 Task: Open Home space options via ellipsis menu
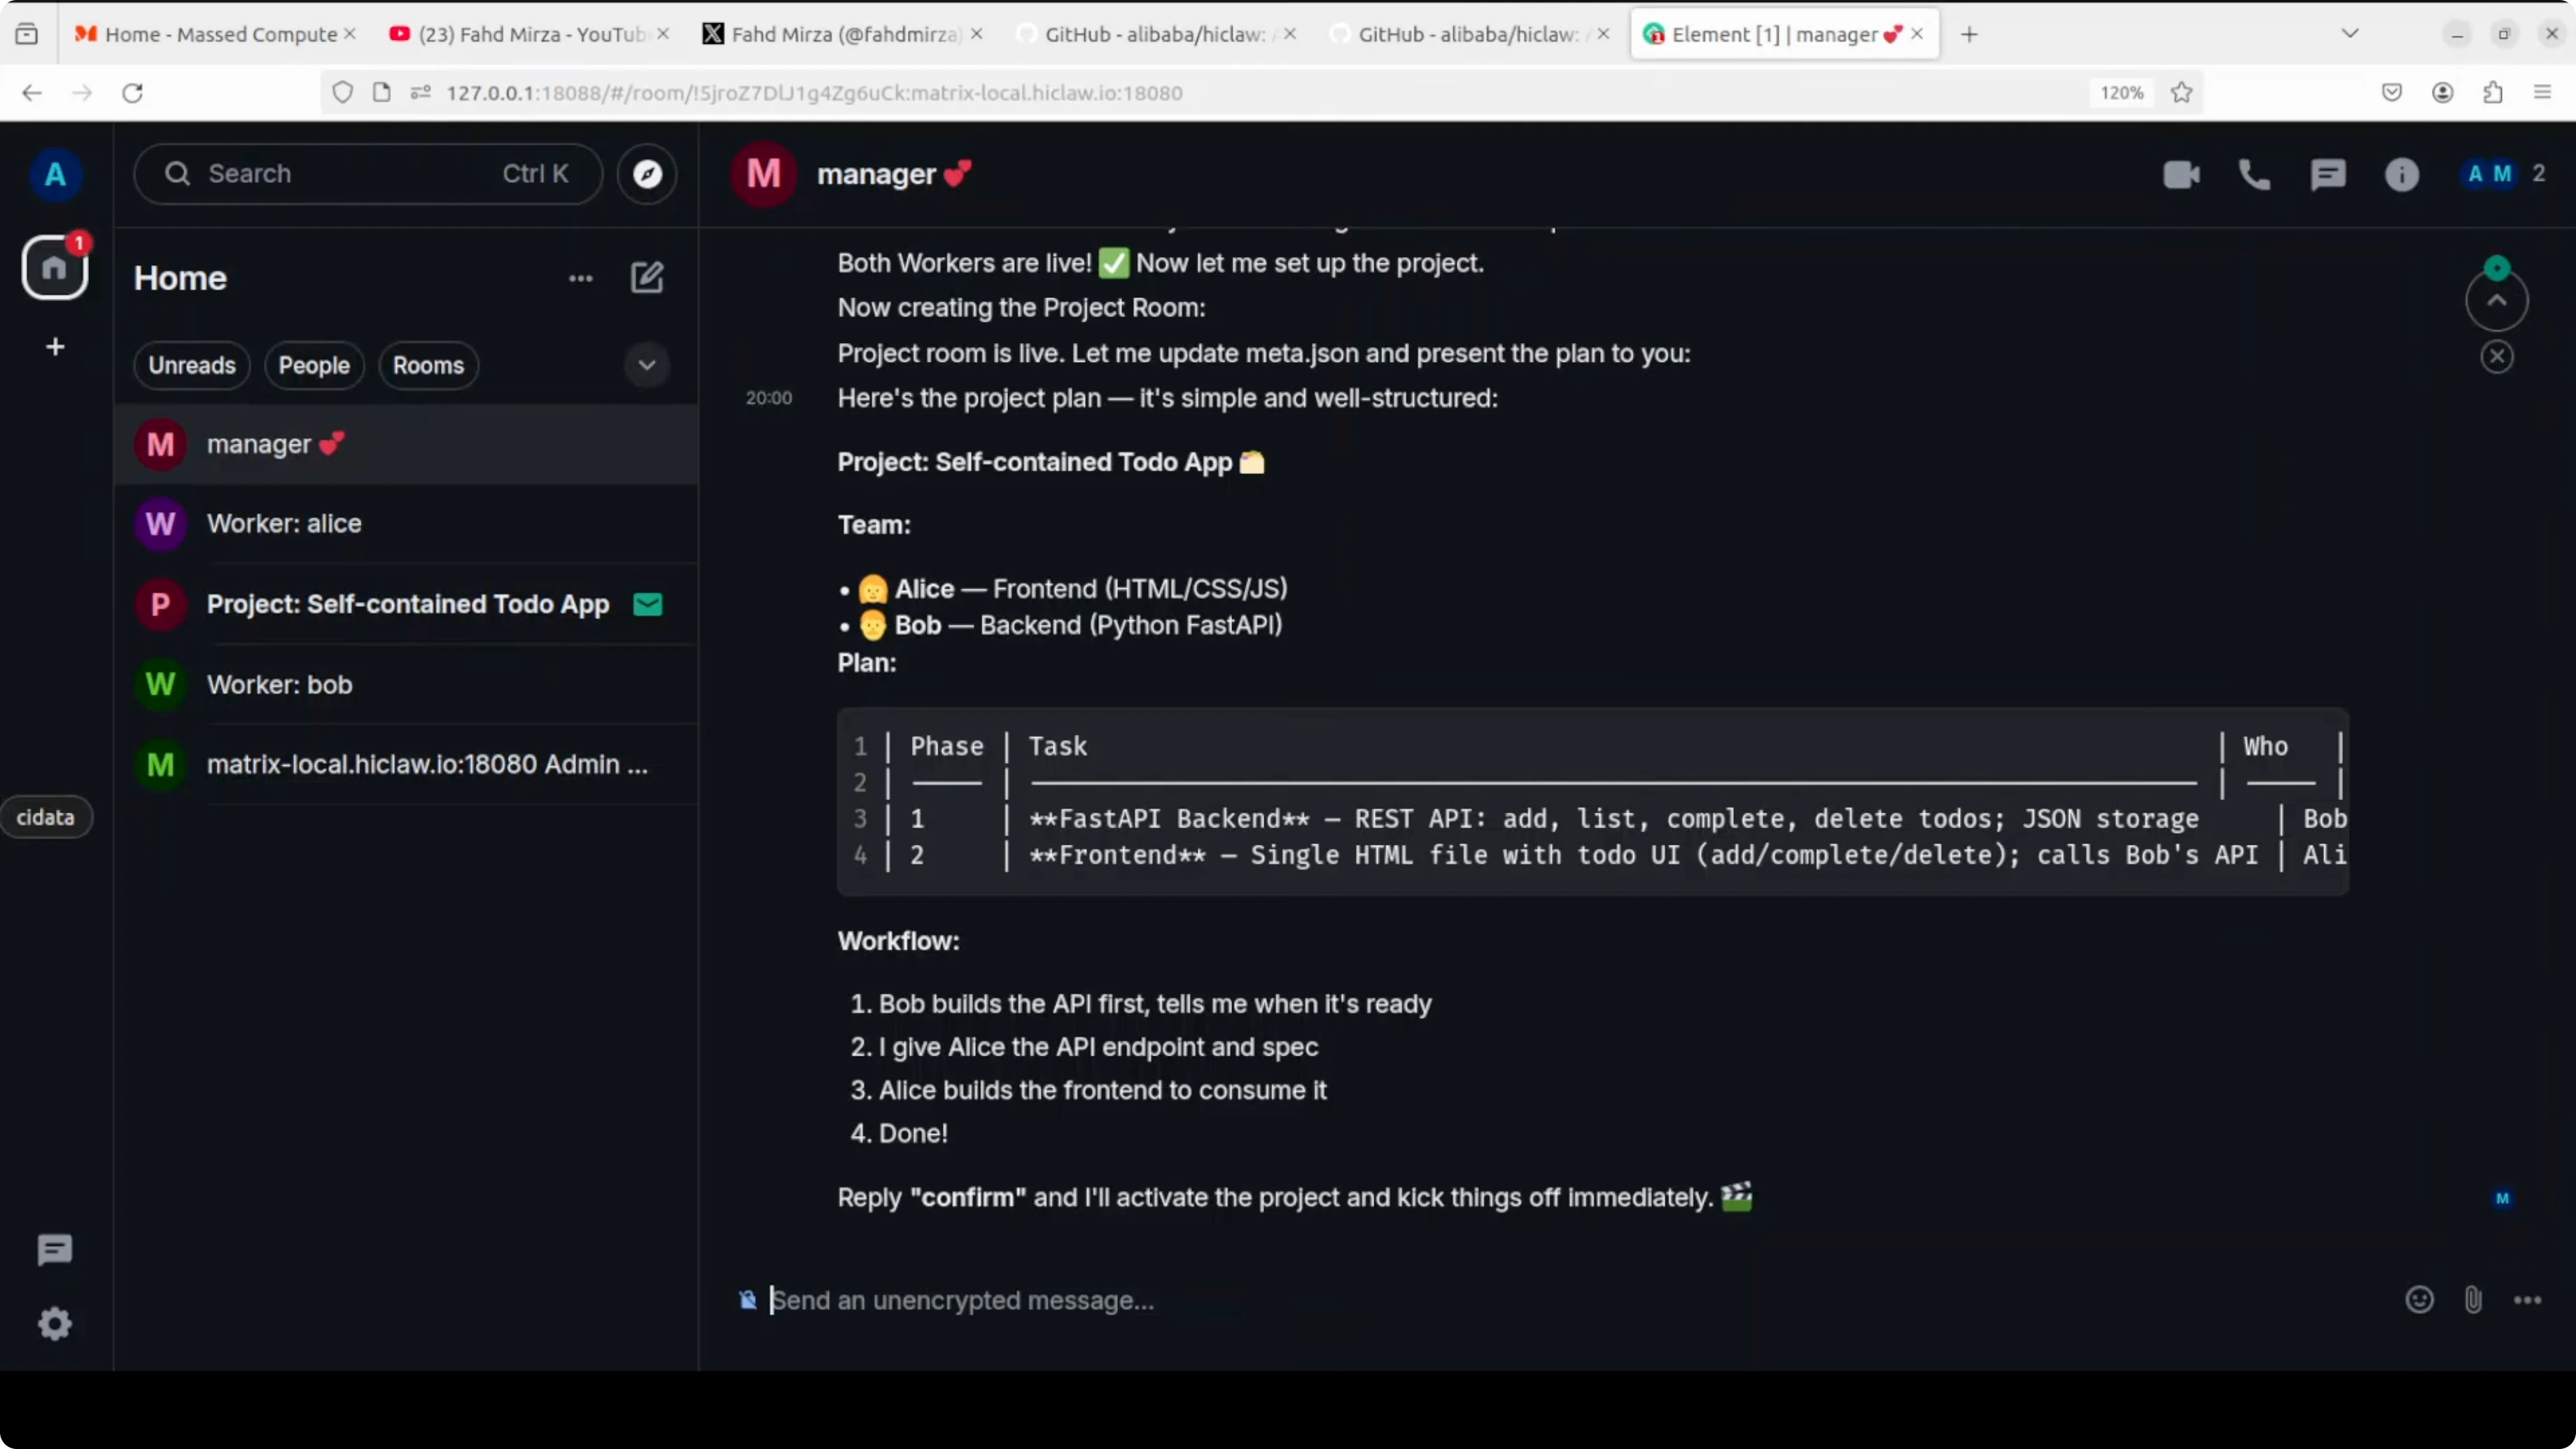(x=580, y=278)
